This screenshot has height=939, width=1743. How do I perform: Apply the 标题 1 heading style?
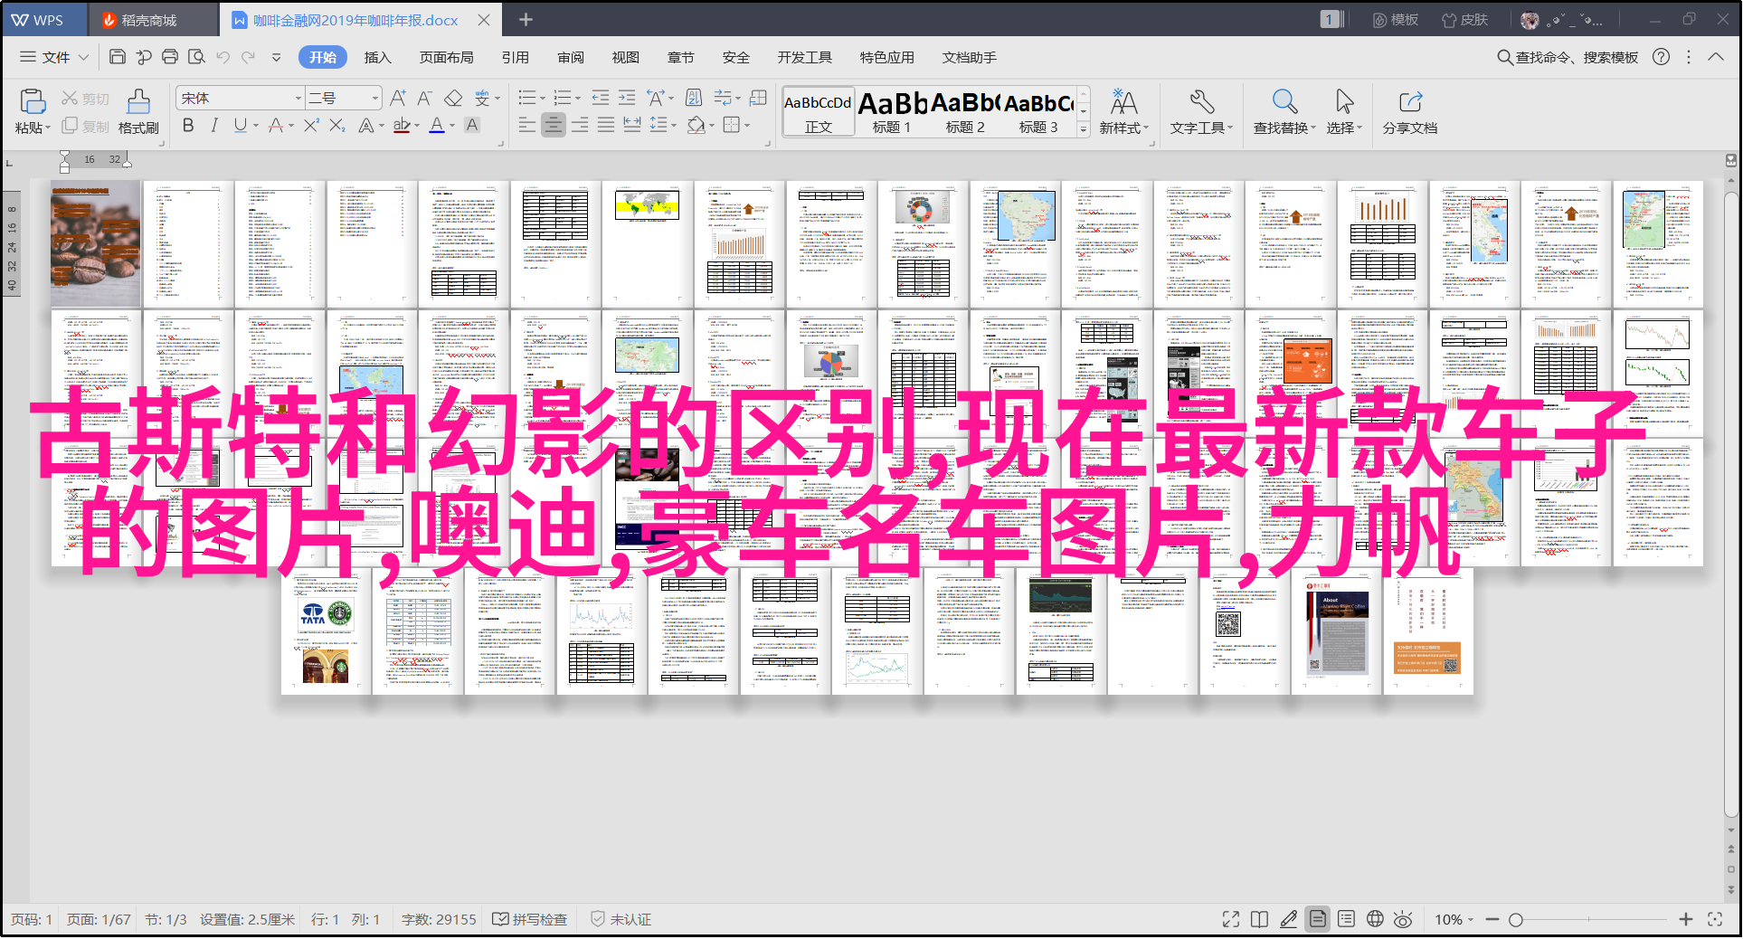tap(892, 111)
